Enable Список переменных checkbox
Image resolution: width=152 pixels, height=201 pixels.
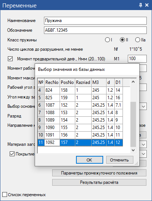pyautogui.click(x=4, y=194)
